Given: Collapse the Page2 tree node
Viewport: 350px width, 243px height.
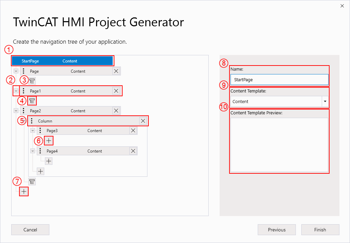Looking at the screenshot, I should pyautogui.click(x=16, y=111).
